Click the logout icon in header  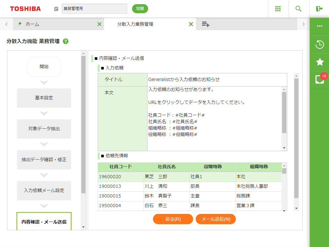coord(319,9)
